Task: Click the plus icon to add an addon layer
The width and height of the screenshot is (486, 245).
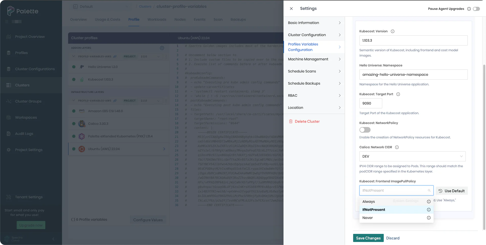Action: click(162, 48)
